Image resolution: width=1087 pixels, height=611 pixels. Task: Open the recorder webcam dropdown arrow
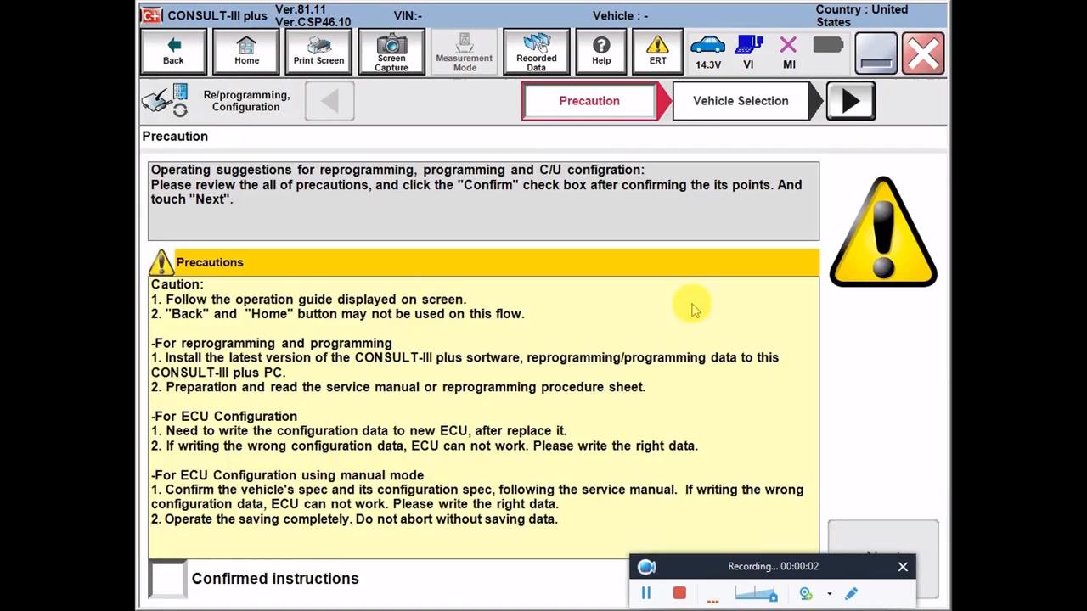click(x=830, y=594)
